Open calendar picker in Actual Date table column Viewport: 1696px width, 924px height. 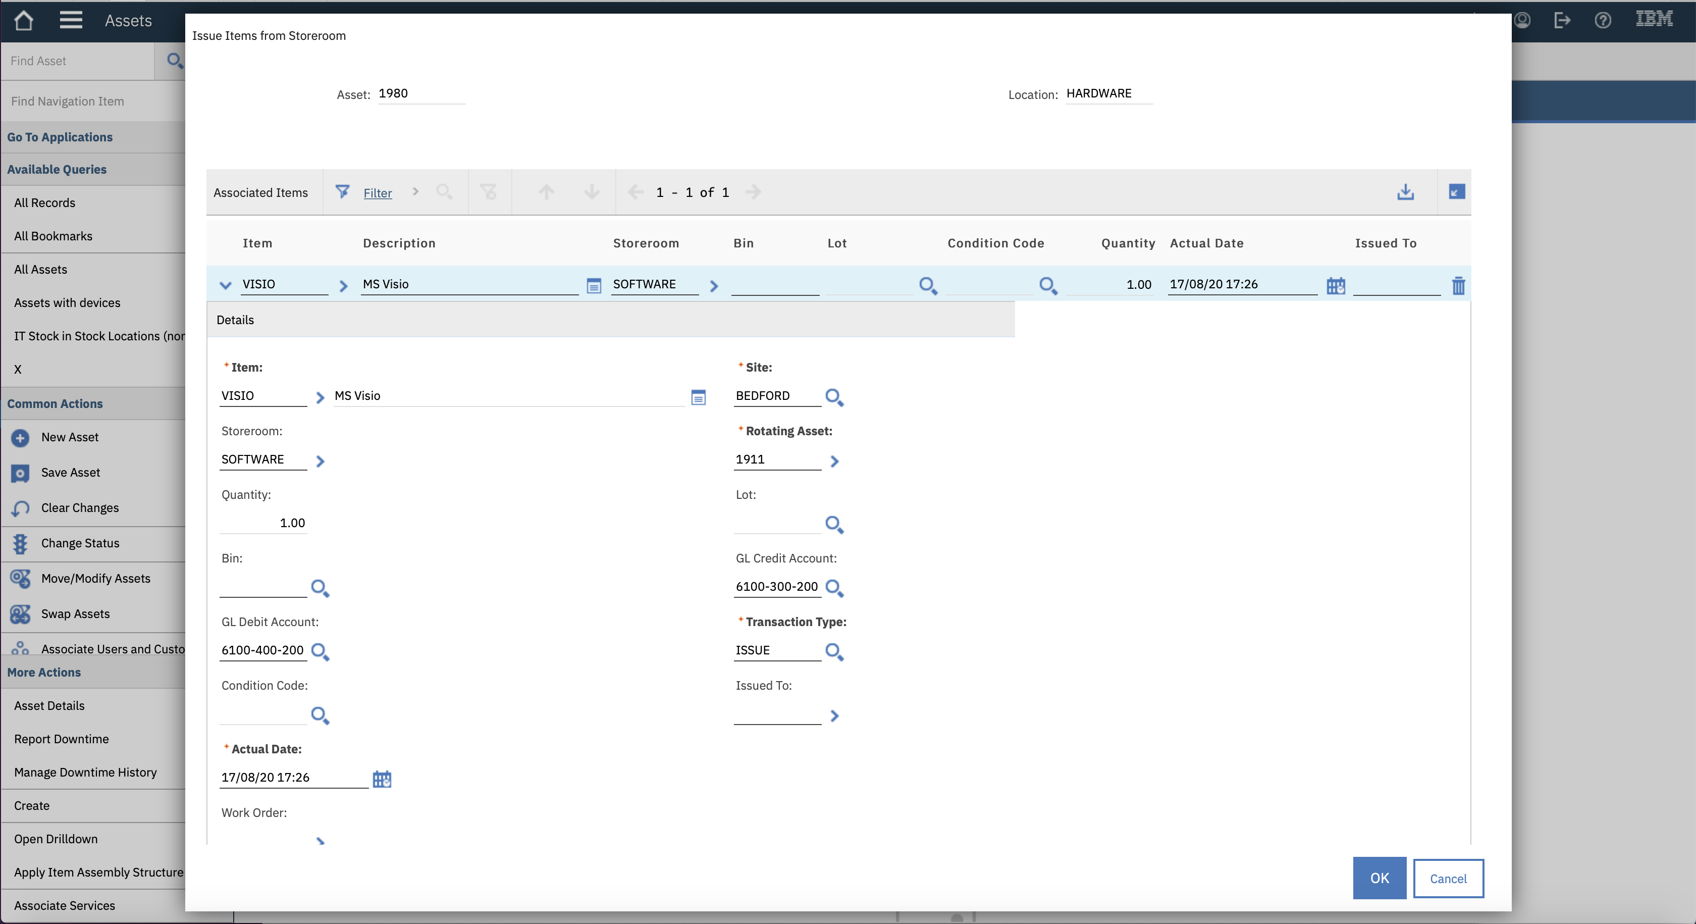pos(1335,285)
